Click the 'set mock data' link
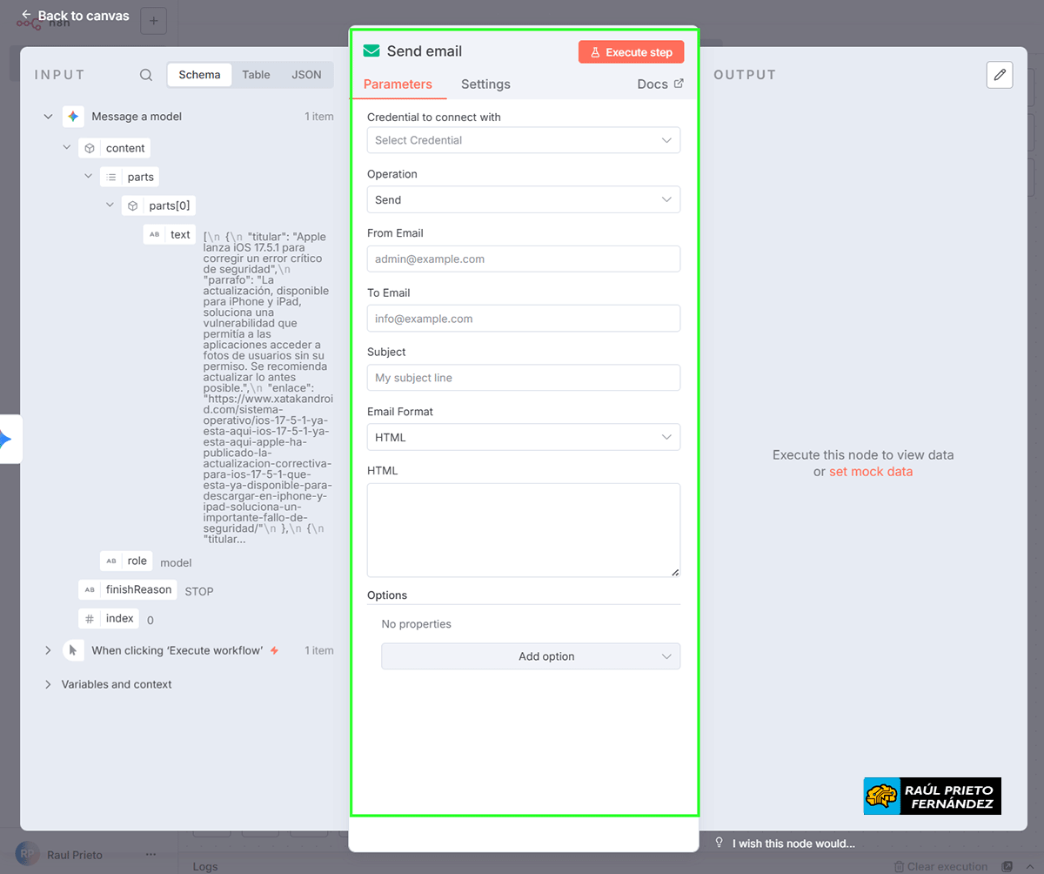1044x874 pixels. tap(870, 471)
